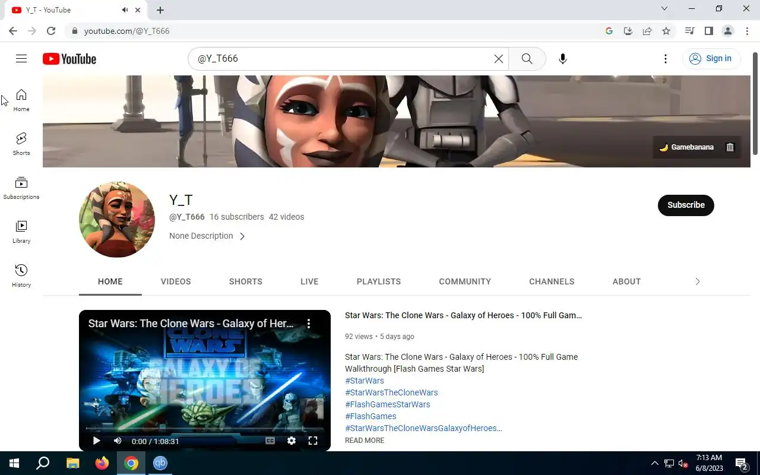760x475 pixels.
Task: Open the Google icon in address bar
Action: [x=609, y=31]
